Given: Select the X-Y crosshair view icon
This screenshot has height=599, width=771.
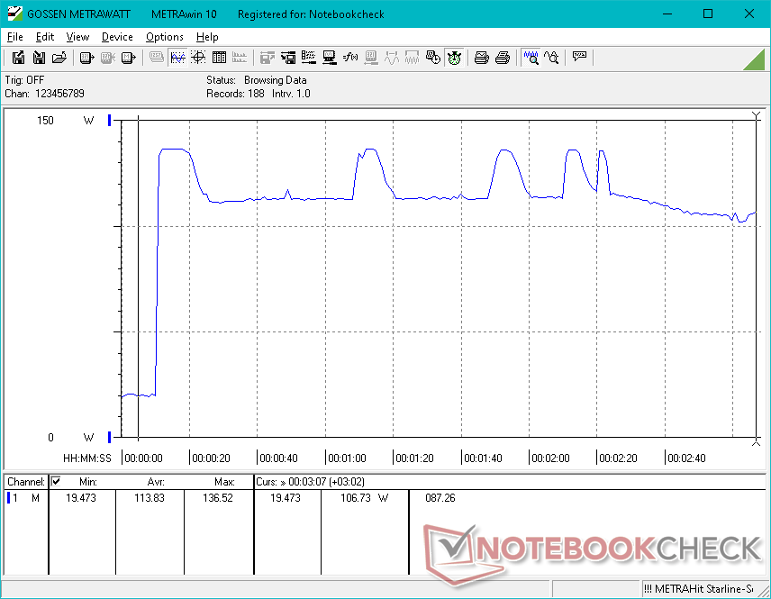Looking at the screenshot, I should click(197, 58).
